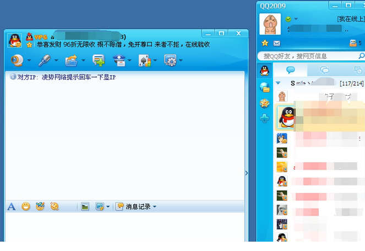
Task: Click the police hat report icon
Action: pyautogui.click(x=119, y=61)
